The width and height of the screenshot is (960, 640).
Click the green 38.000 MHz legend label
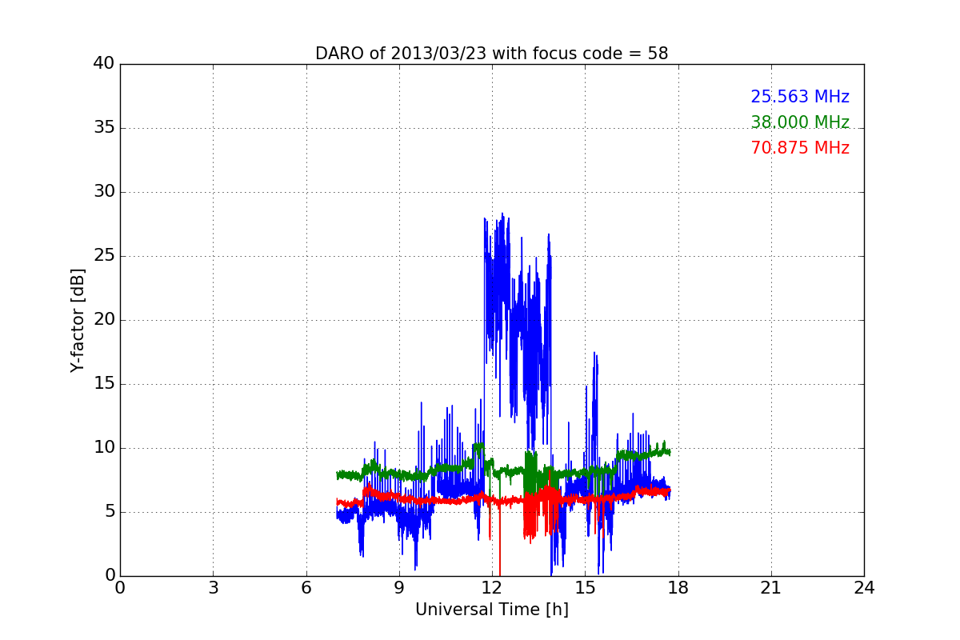click(x=800, y=122)
